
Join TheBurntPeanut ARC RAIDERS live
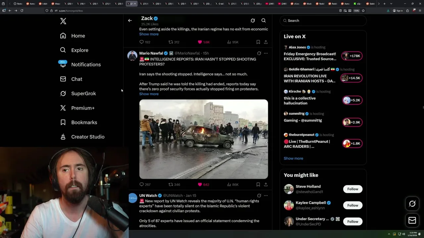click(x=307, y=144)
